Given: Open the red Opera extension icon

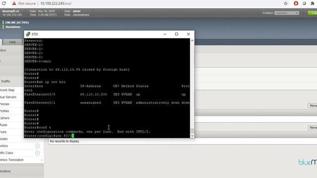Looking at the screenshot, I should pos(296,3).
